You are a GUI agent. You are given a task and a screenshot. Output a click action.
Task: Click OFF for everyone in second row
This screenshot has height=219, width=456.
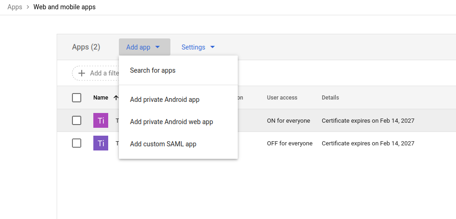pos(289,144)
